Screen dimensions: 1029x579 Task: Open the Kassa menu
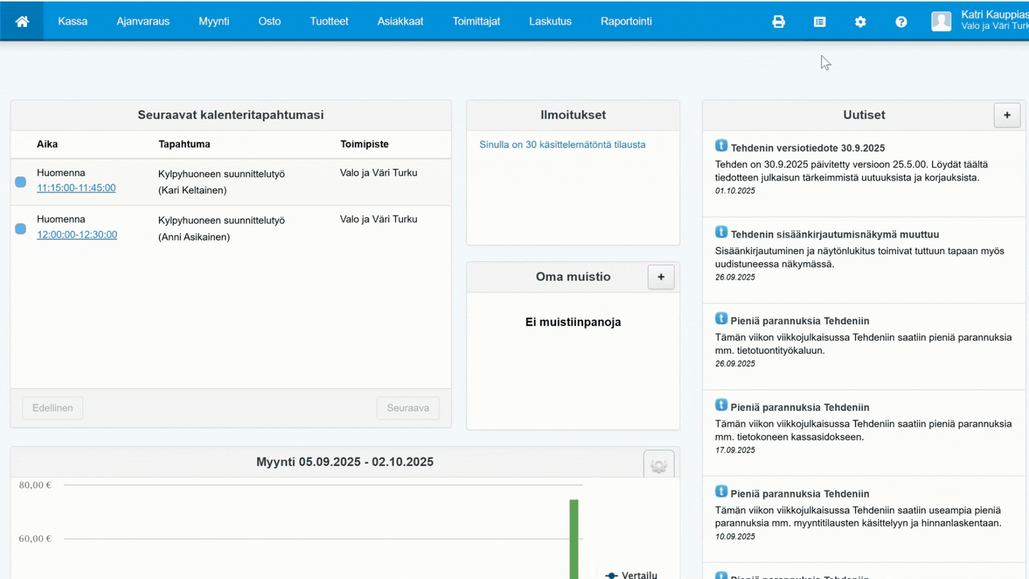click(x=72, y=21)
